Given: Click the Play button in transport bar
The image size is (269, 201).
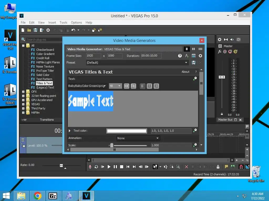Looking at the screenshot, I should [x=109, y=167].
